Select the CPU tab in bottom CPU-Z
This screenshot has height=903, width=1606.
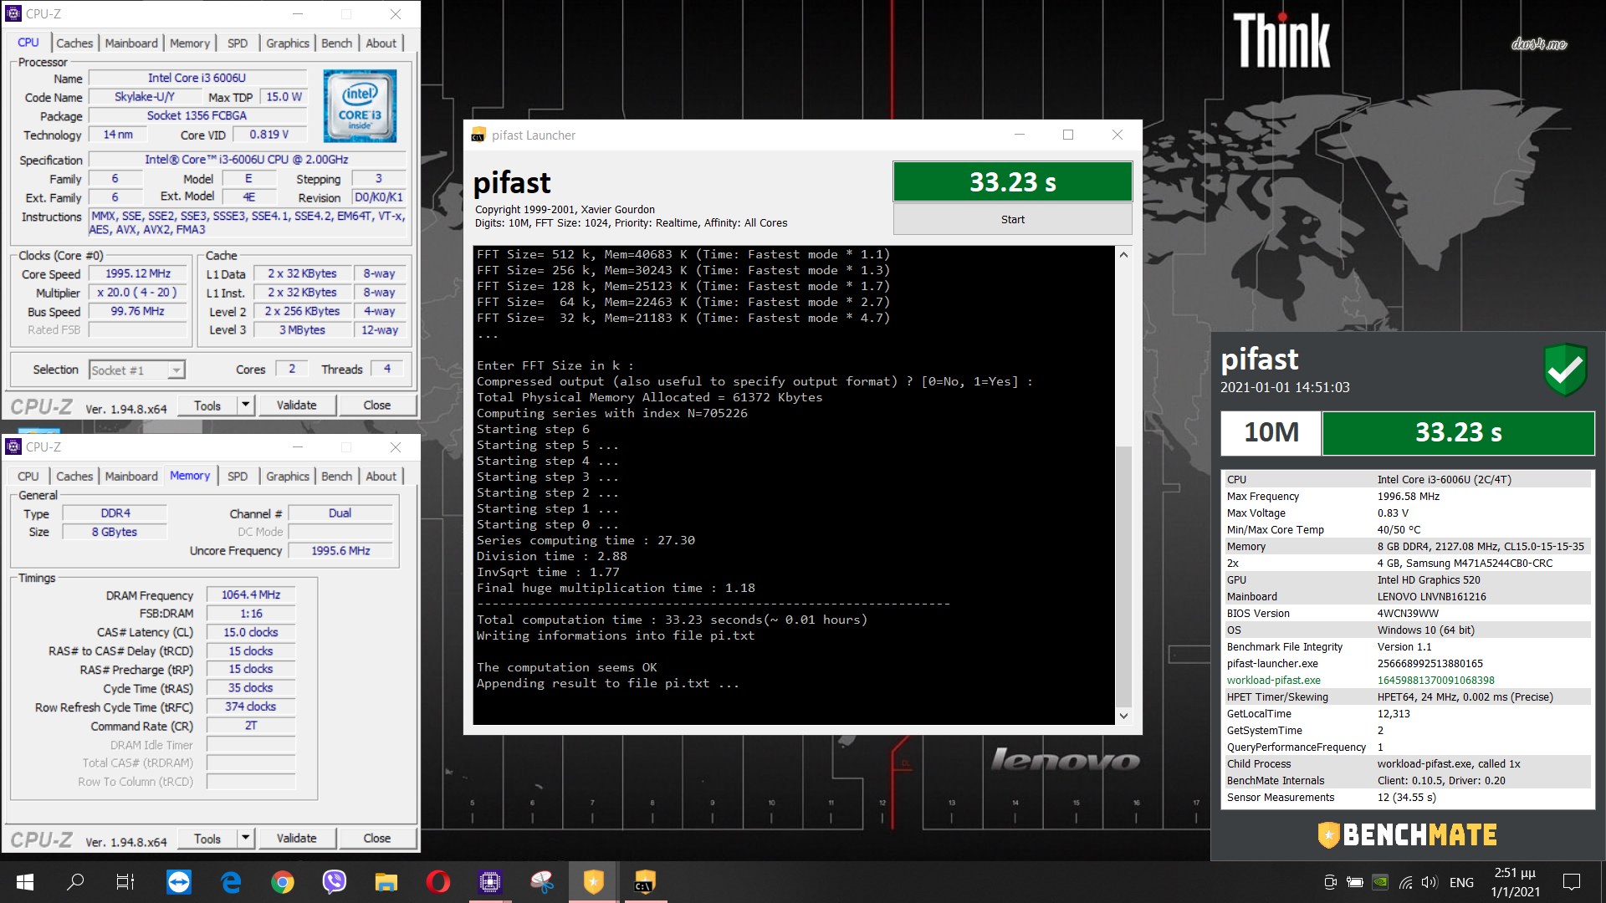(x=28, y=477)
